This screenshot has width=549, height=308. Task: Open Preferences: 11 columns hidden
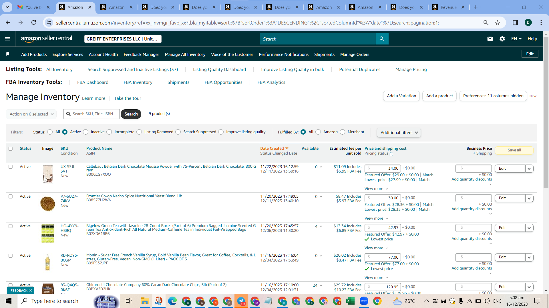coord(493,96)
